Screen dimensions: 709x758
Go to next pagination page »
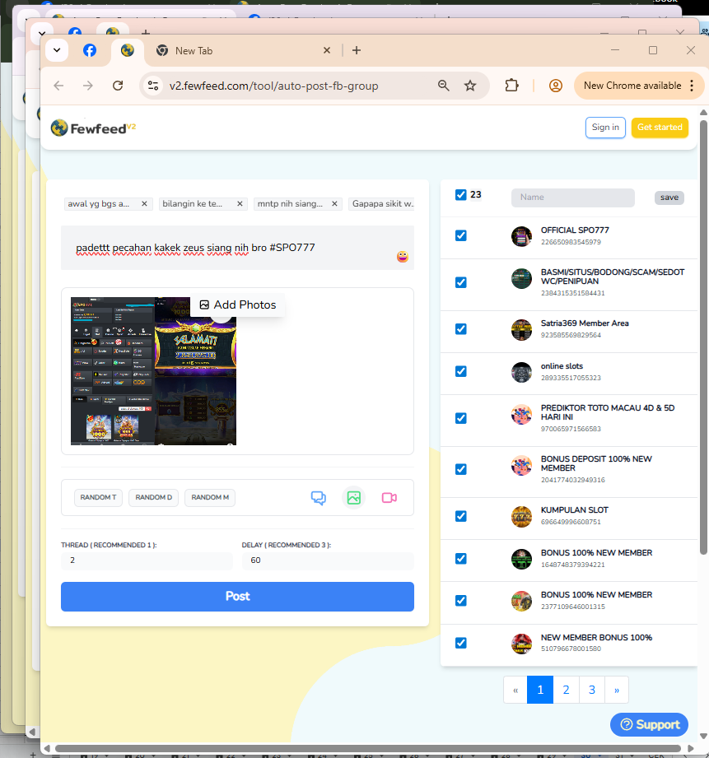pos(617,690)
